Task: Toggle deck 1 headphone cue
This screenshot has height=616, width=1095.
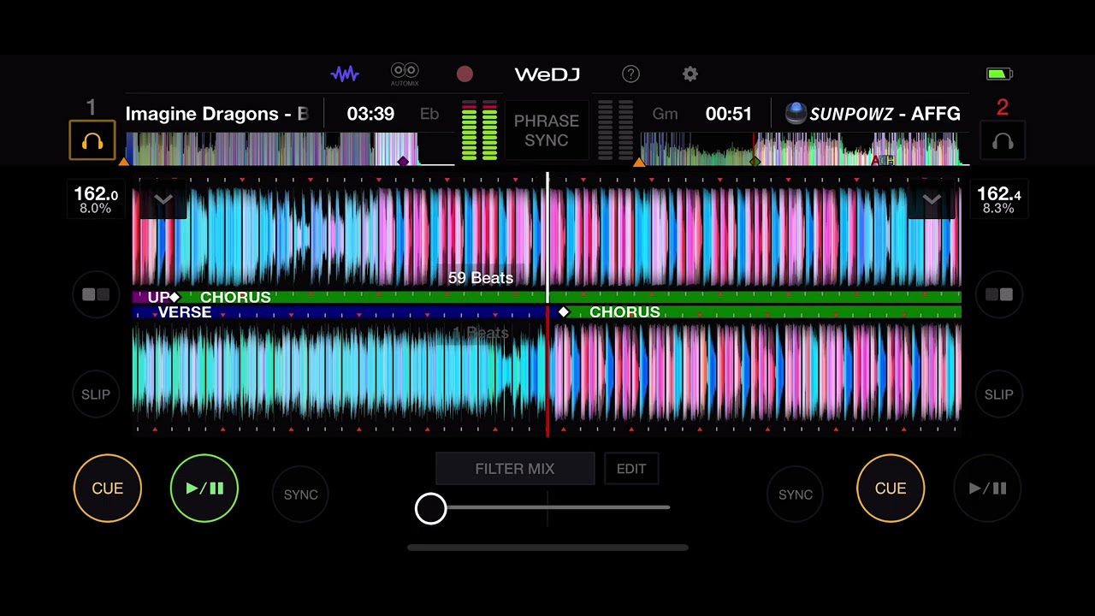Action: click(92, 141)
